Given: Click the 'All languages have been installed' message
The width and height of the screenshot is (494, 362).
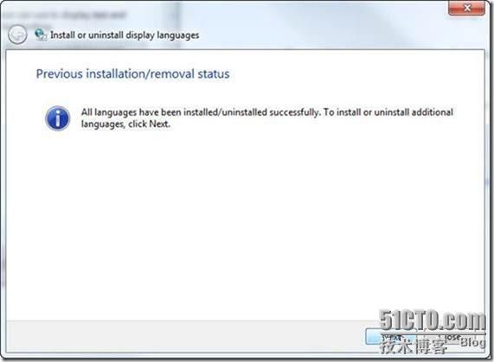Looking at the screenshot, I should click(267, 118).
